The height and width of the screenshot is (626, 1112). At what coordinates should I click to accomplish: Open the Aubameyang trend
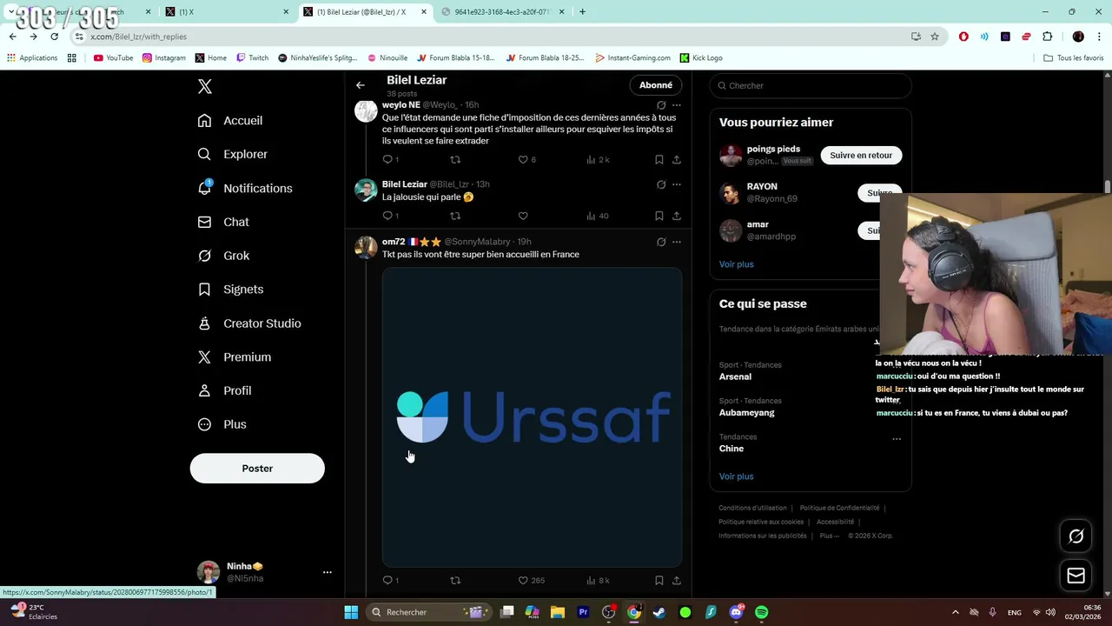(x=746, y=413)
